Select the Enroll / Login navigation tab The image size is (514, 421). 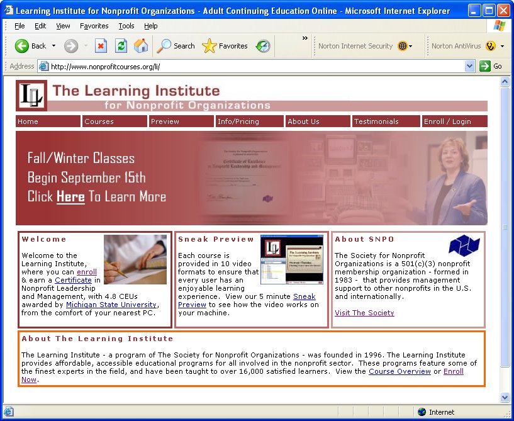[455, 121]
